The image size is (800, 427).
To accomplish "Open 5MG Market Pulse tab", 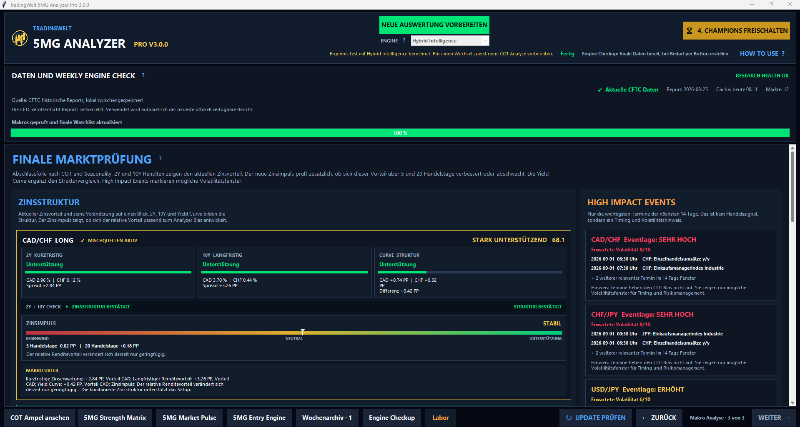I will [x=189, y=418].
